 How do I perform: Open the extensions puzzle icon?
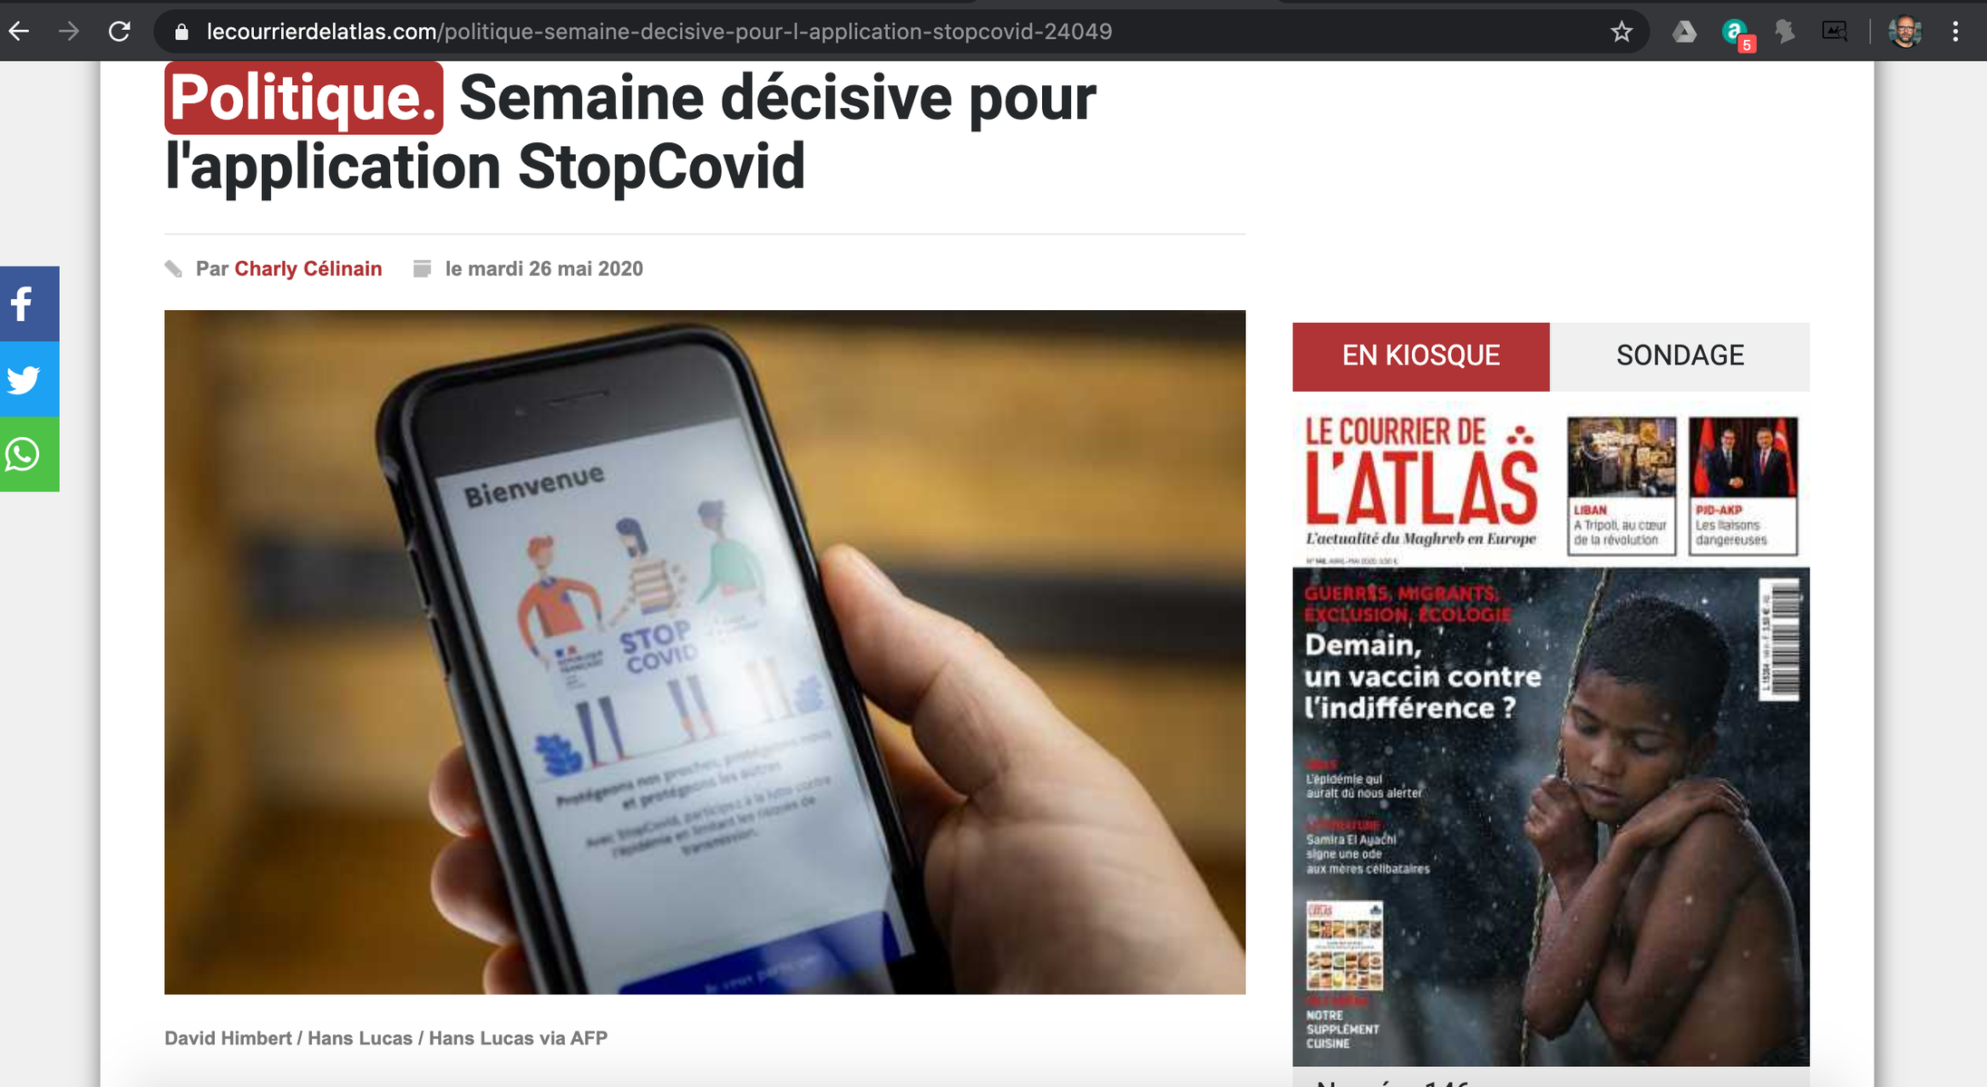[x=1785, y=32]
